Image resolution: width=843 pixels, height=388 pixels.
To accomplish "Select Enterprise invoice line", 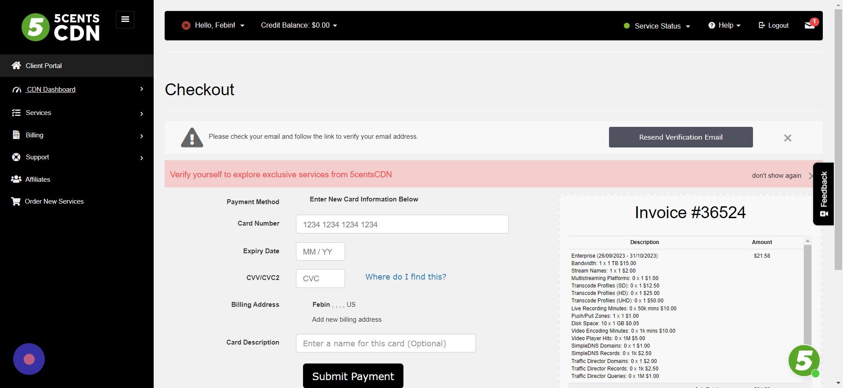I will [x=615, y=256].
